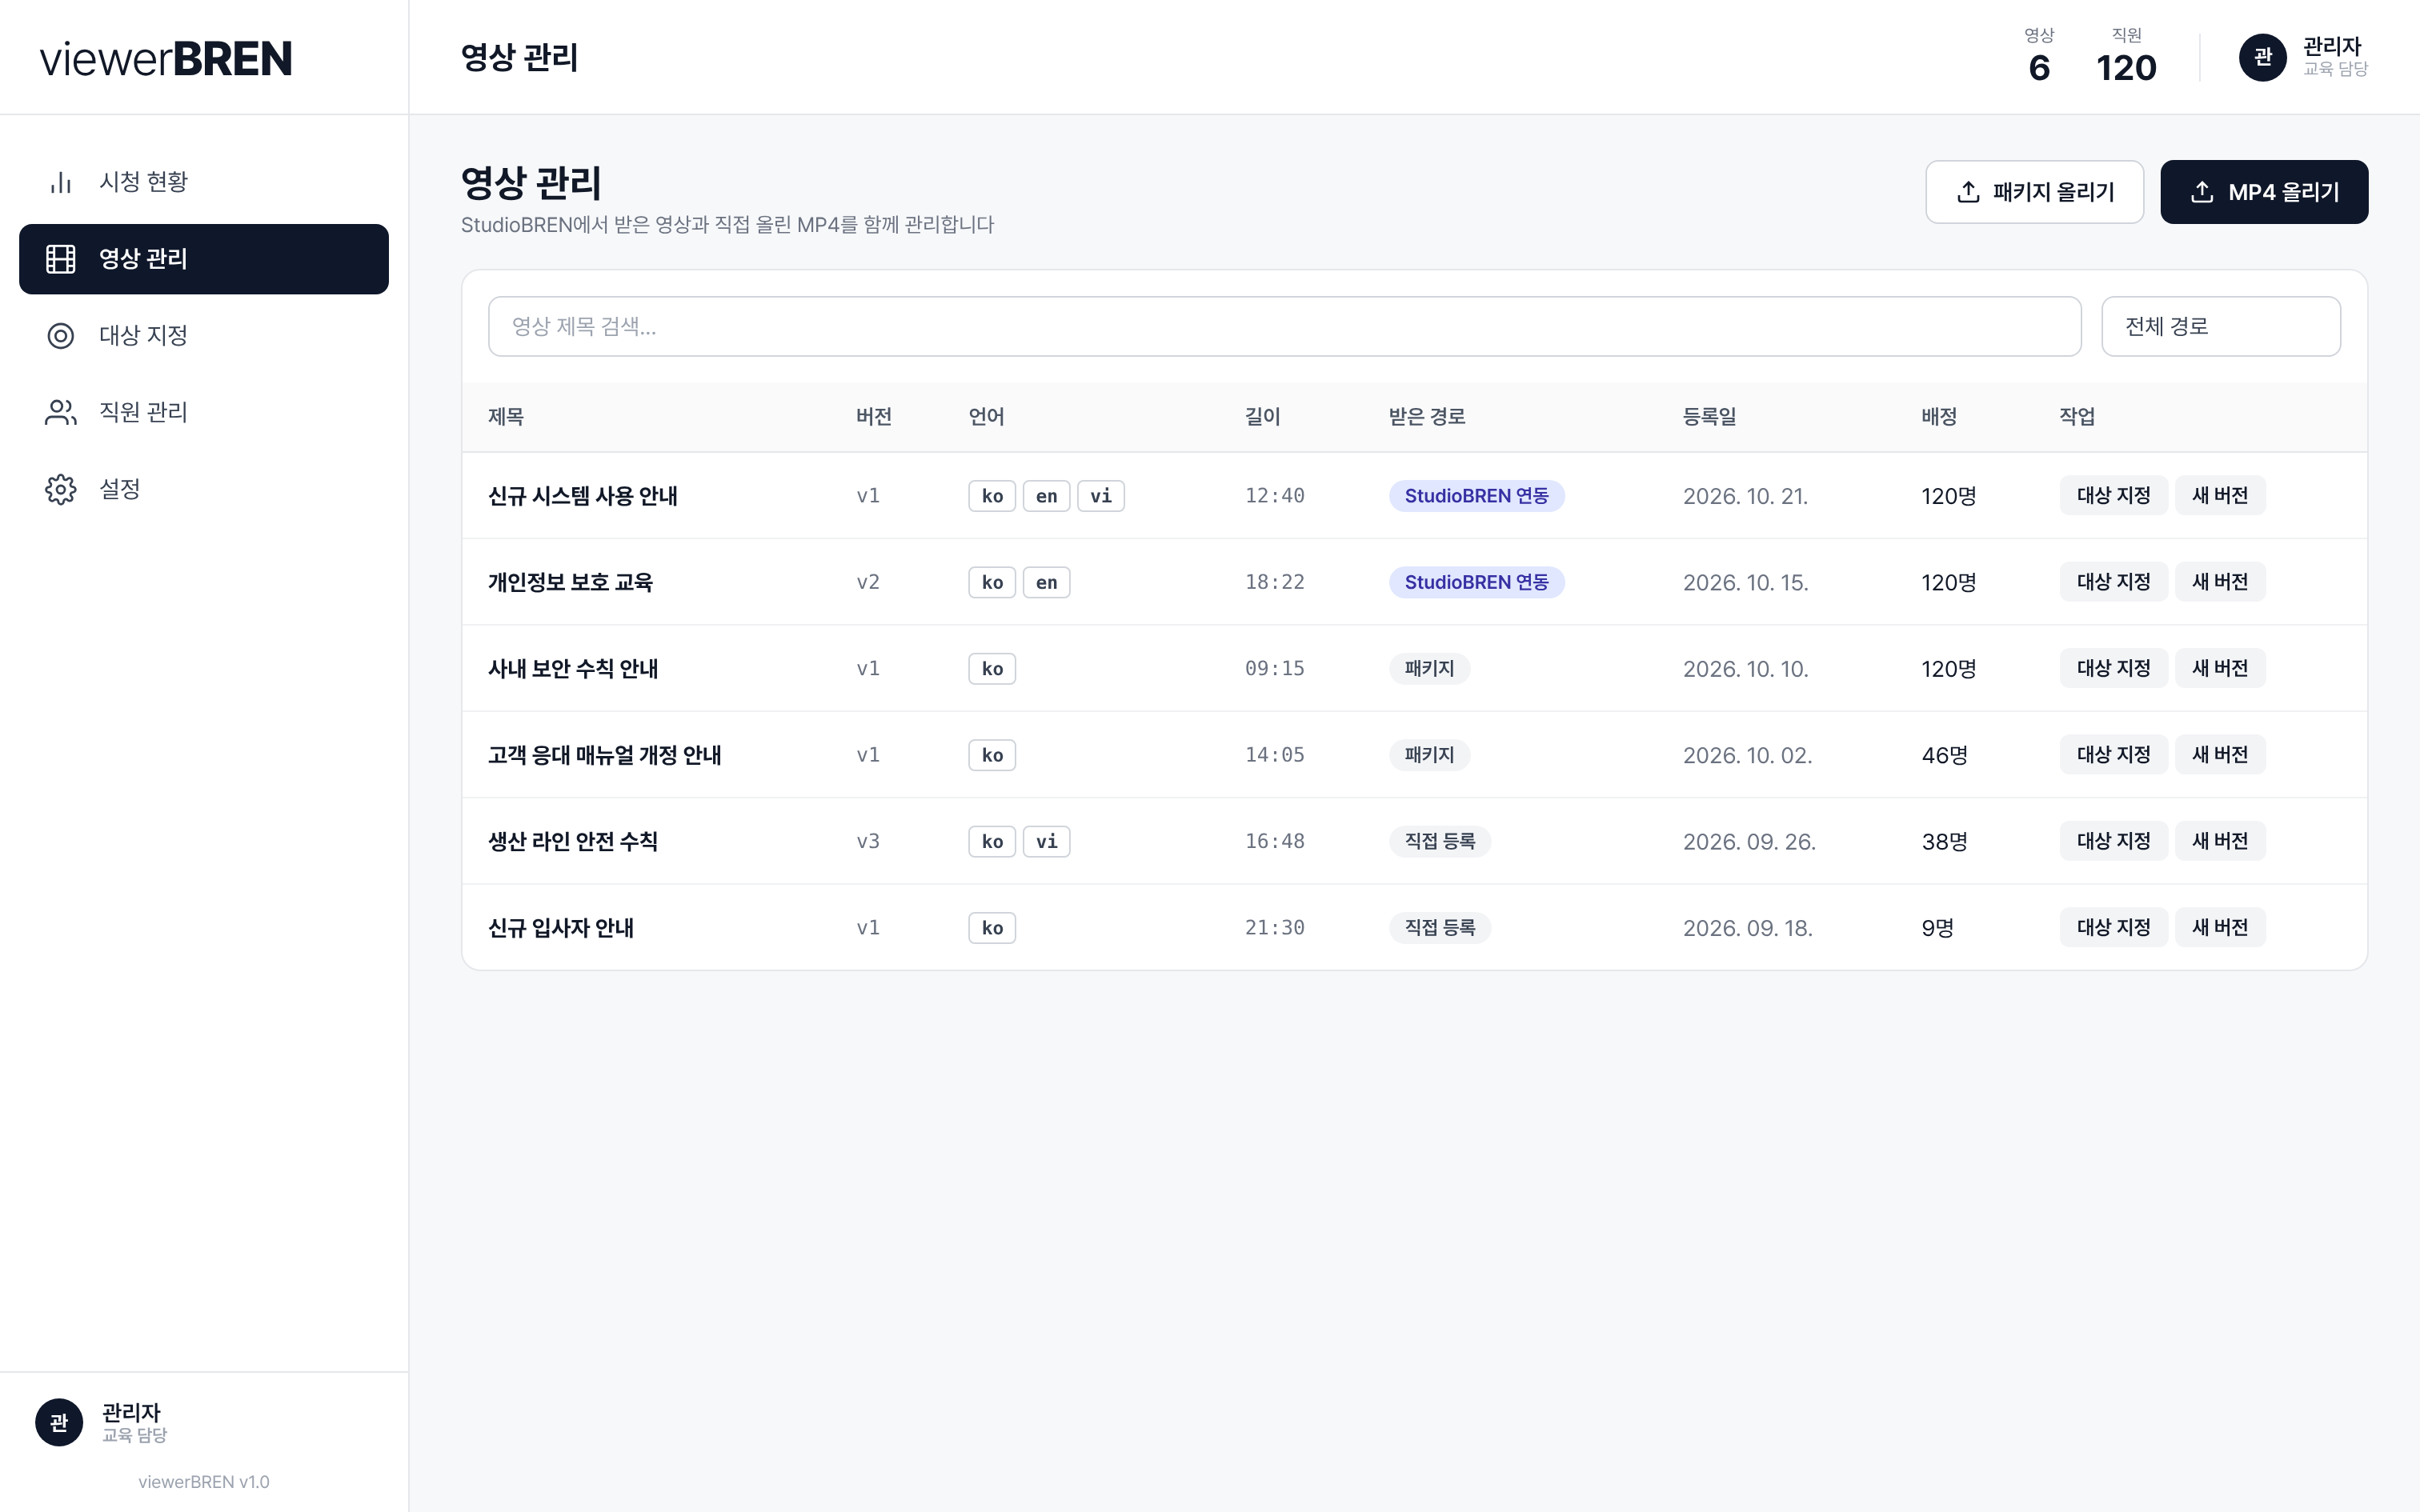The height and width of the screenshot is (1512, 2420).
Task: Open 직원 관리 menu item
Action: click(204, 412)
